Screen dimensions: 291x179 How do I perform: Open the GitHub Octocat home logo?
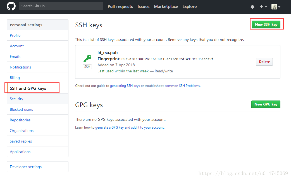pyautogui.click(x=11, y=6)
